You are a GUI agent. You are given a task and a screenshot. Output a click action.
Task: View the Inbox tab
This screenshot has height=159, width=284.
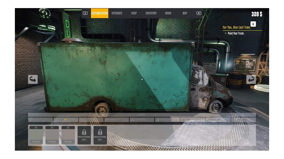168,13
